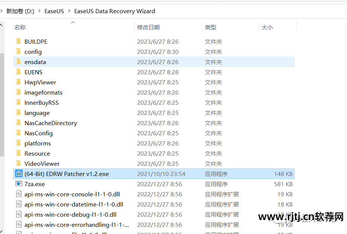This screenshot has height=234, width=347.
Task: Select the imageformats folder name
Action: pos(43,93)
